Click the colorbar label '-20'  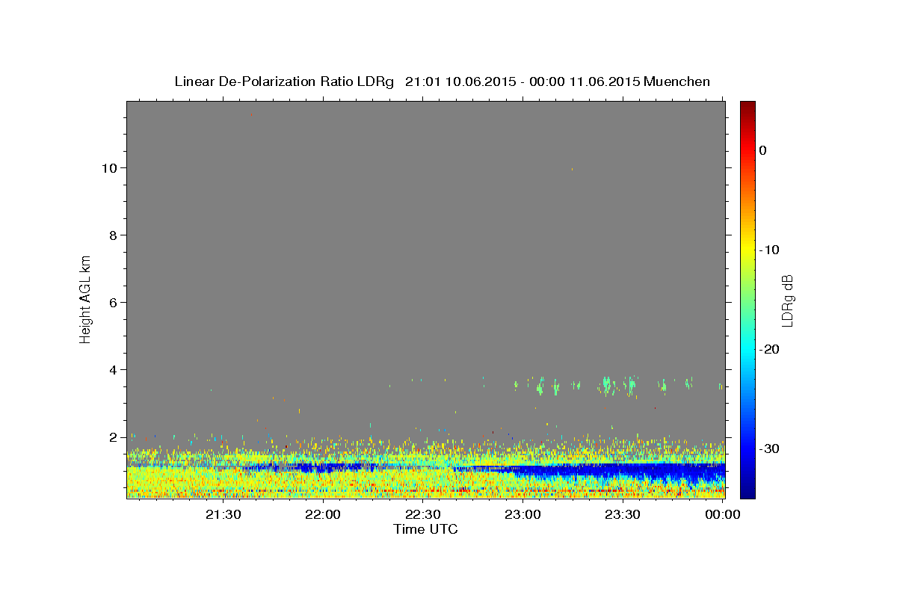click(x=771, y=349)
